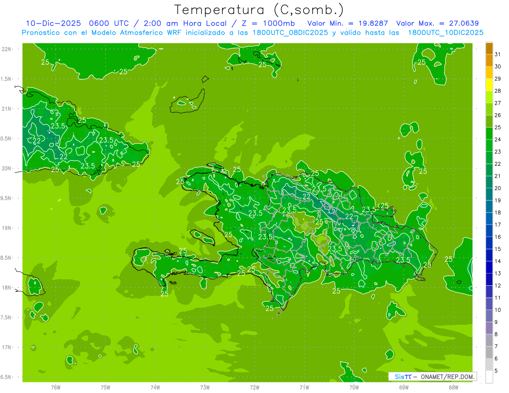Click the "17N" latitude axis label
509x393 pixels.
(x=6, y=348)
